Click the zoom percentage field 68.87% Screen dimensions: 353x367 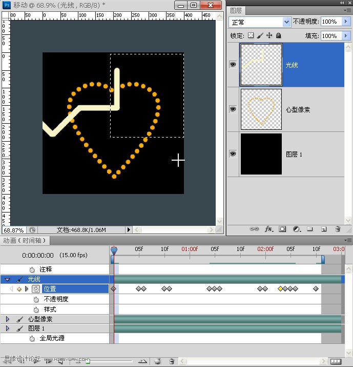coord(14,230)
